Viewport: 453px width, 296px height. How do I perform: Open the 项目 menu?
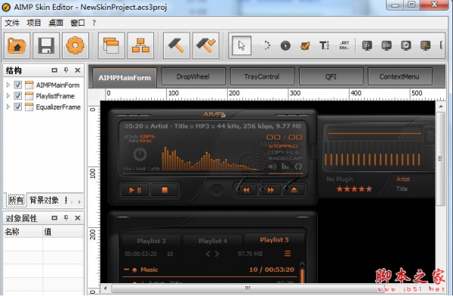pos(34,23)
